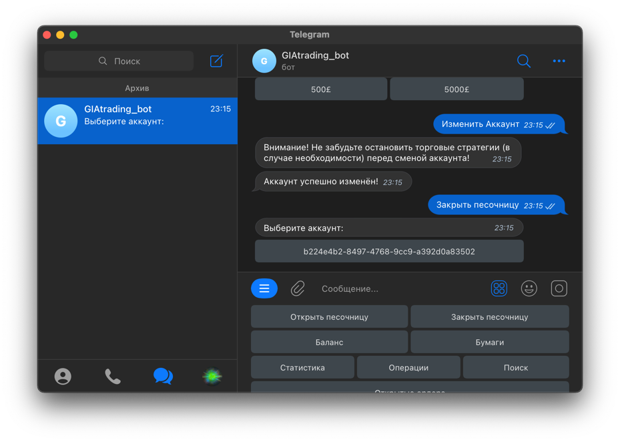Click the green macOS window zoom button
The image size is (620, 442).
[x=73, y=35]
